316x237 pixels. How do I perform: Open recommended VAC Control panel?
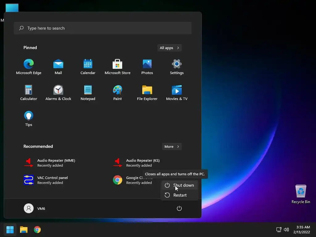[x=46, y=180]
